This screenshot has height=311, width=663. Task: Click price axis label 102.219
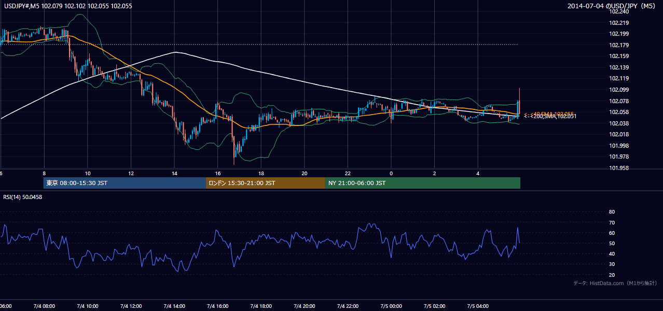click(x=619, y=23)
